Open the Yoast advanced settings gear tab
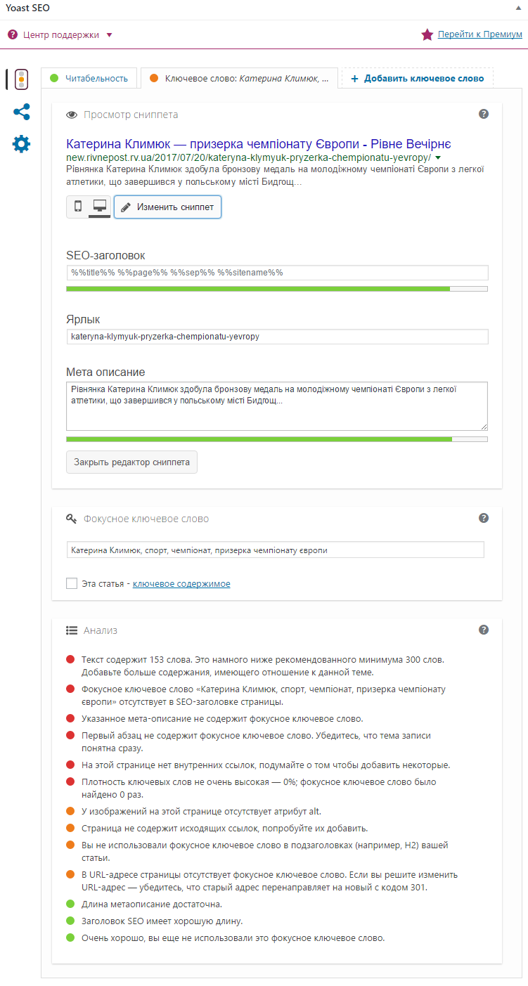 pos(21,144)
